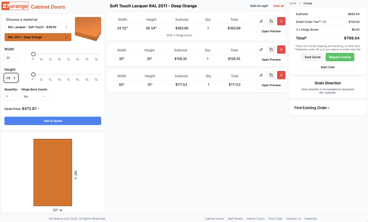Set width fraction slider to 1/2
The height and width of the screenshot is (222, 368).
(x=68, y=54)
